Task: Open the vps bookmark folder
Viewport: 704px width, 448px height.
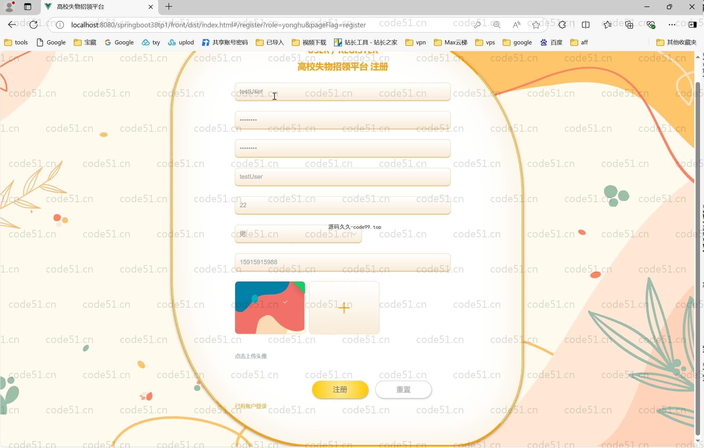Action: click(x=485, y=42)
